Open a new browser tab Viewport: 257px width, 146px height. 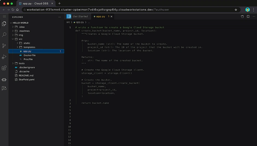point(59,4)
